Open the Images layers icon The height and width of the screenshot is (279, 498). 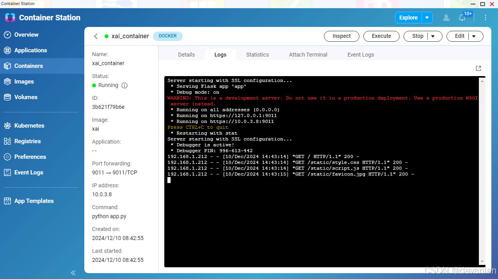(x=7, y=82)
